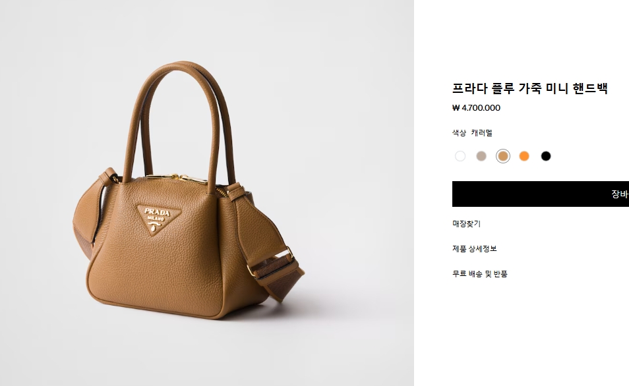Click the 캐러멜 color name label
Viewport: 629px width, 386px height.
coord(482,132)
